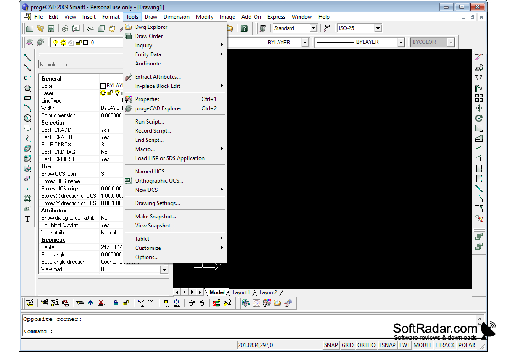Open the Dimension menu
The width and height of the screenshot is (507, 352).
point(176,17)
